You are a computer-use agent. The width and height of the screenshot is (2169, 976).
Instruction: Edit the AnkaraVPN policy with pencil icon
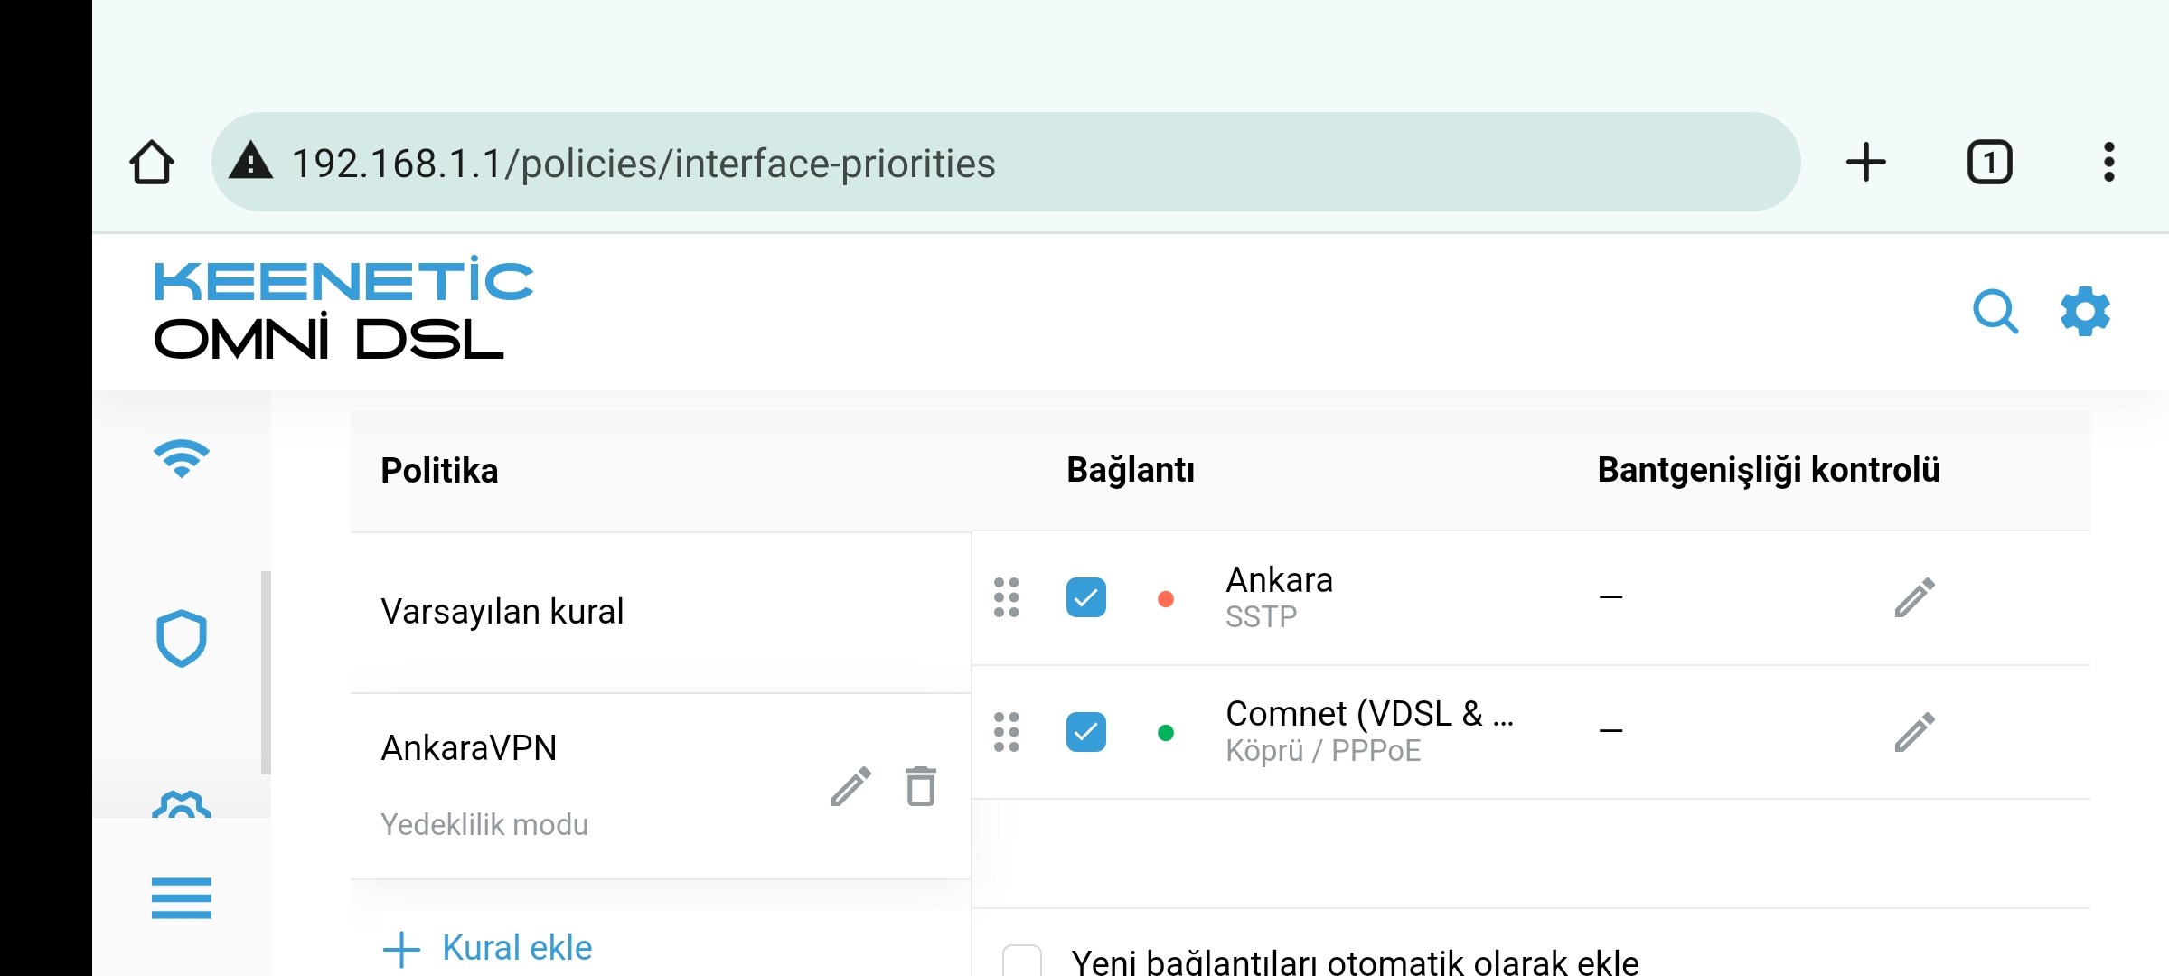tap(850, 786)
